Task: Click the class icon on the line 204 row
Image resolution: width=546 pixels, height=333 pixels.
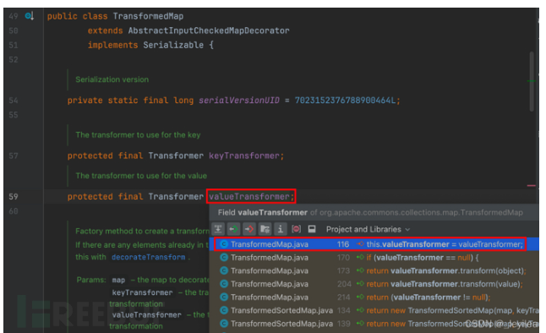Action: [x=224, y=284]
